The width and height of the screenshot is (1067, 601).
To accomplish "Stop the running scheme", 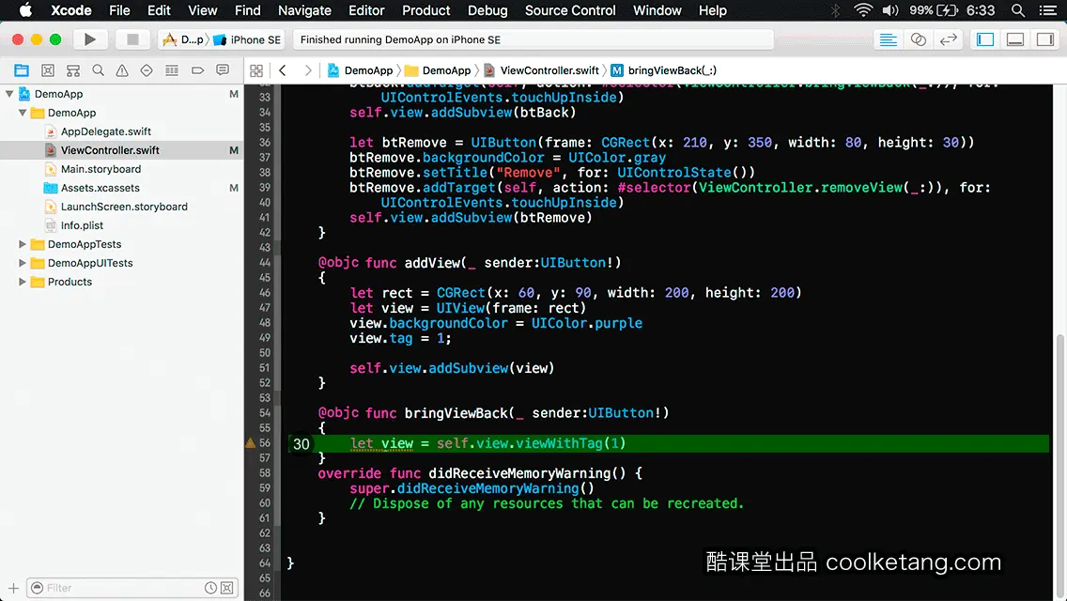I will (x=132, y=39).
